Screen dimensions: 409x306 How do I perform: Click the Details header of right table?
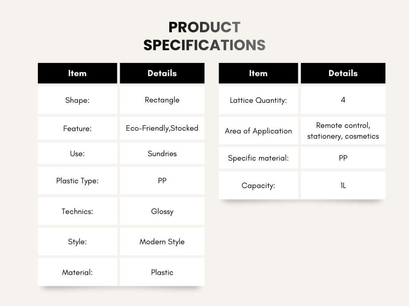click(x=343, y=73)
